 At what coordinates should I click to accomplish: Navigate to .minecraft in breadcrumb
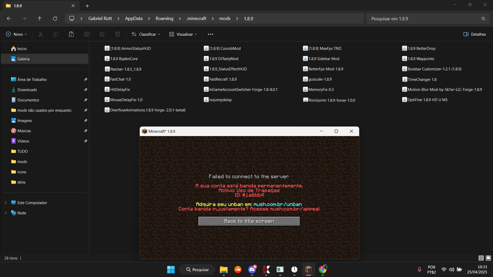[196, 18]
